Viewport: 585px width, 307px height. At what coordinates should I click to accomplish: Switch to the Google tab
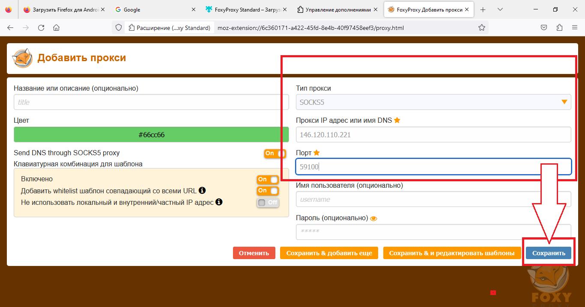155,9
